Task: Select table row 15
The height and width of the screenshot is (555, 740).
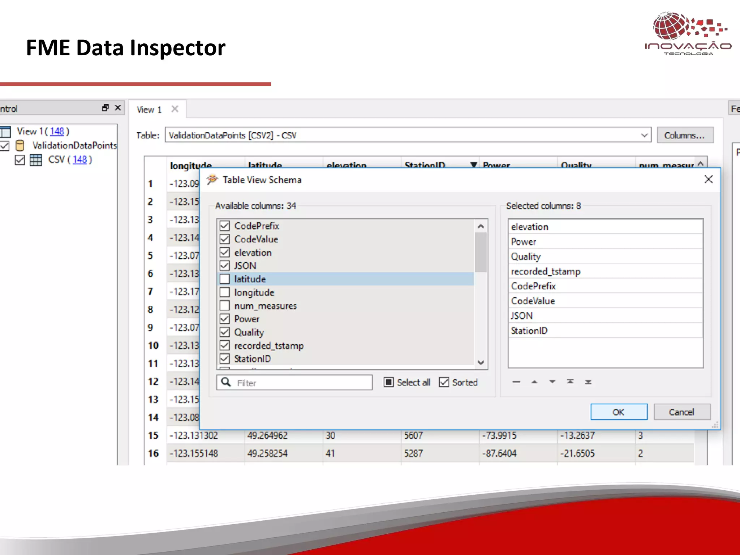Action: [154, 435]
